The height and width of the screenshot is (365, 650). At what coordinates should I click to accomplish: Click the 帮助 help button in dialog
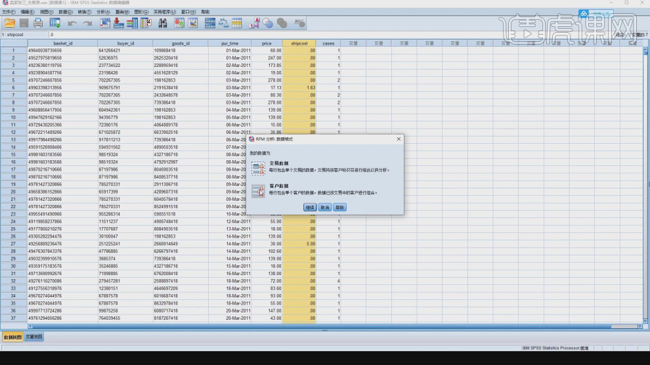tap(339, 207)
